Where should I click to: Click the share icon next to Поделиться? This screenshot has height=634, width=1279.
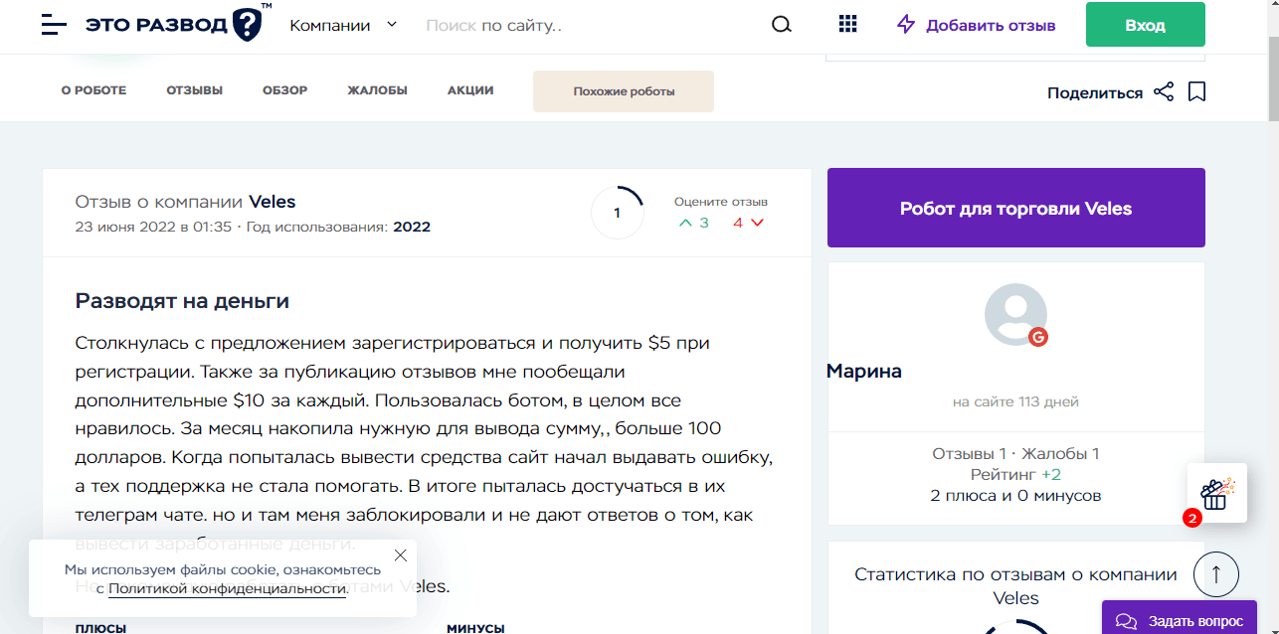(1164, 92)
